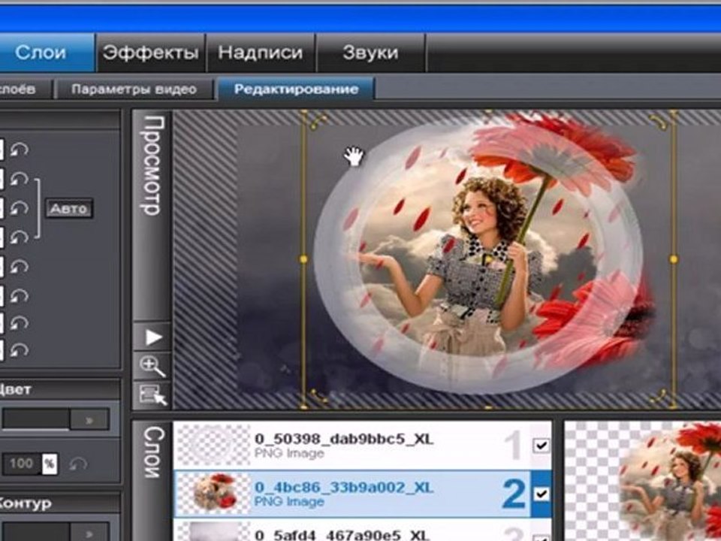Image resolution: width=721 pixels, height=541 pixels.
Task: Click the color swatch under Цвет
Action: click(36, 419)
